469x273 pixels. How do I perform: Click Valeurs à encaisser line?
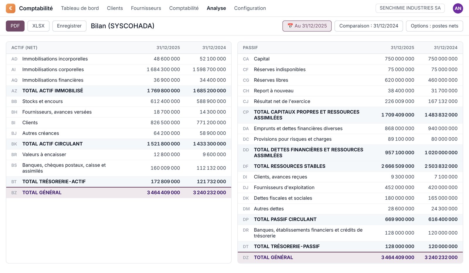point(119,155)
